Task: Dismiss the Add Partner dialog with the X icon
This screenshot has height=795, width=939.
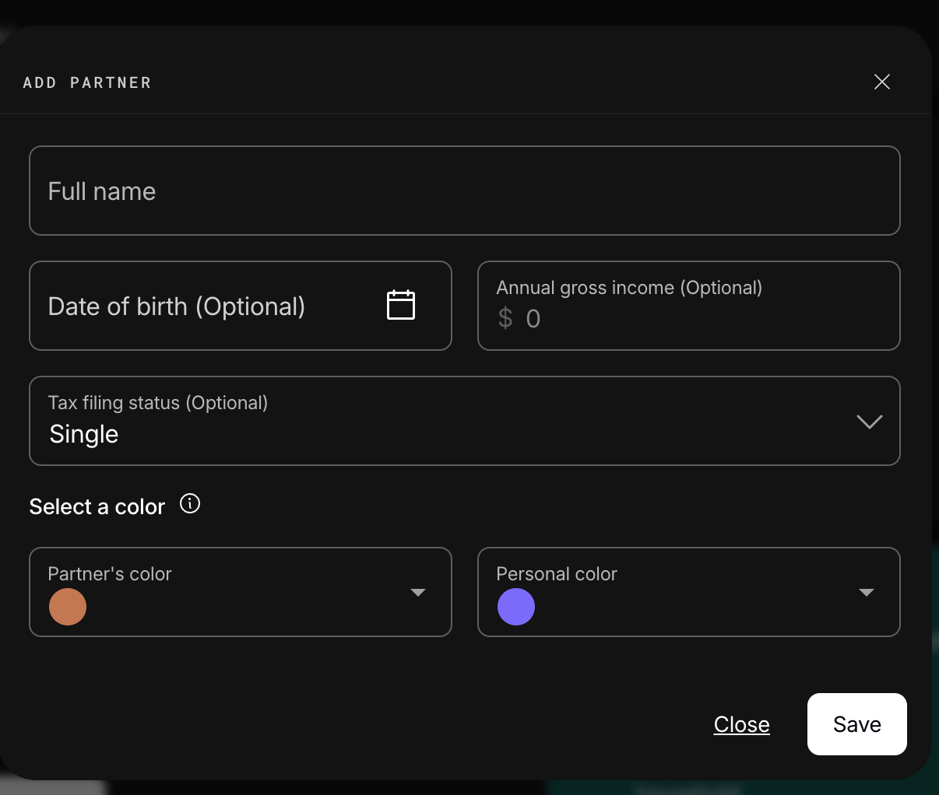Action: coord(882,82)
